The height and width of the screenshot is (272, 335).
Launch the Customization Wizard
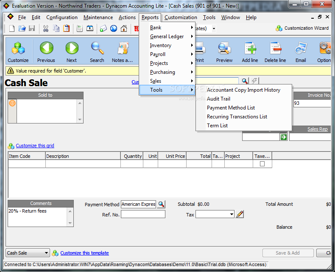point(302,28)
